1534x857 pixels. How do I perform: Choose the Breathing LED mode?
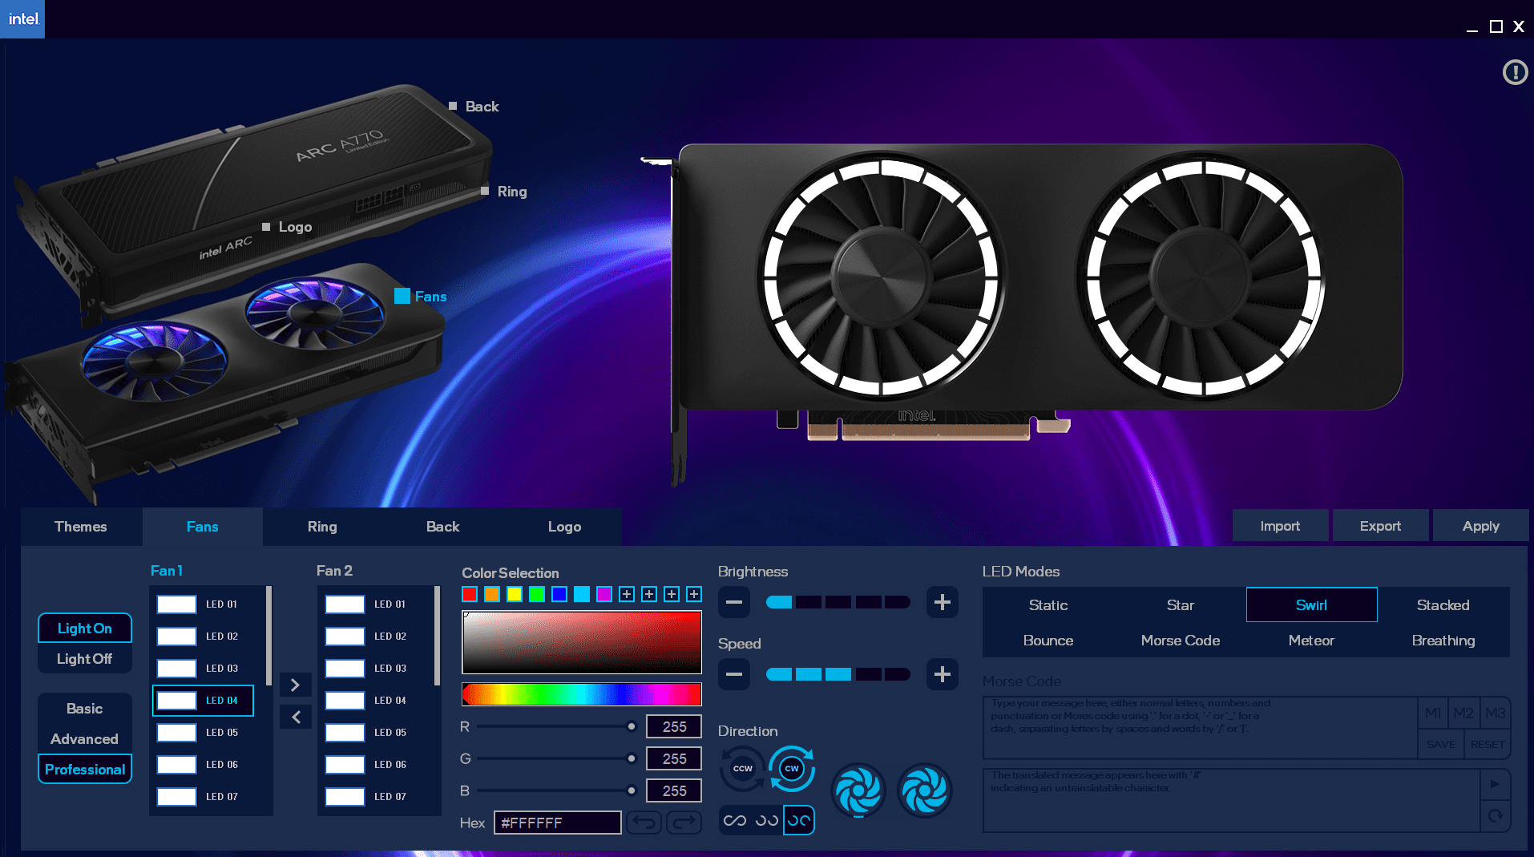coord(1443,640)
